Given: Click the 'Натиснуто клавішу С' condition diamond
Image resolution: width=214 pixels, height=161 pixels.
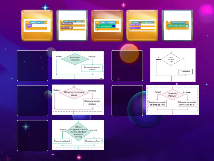Looking at the screenshot, I should 74,58.
